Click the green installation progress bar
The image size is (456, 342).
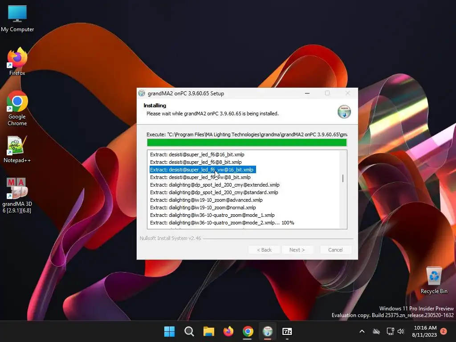(x=247, y=142)
